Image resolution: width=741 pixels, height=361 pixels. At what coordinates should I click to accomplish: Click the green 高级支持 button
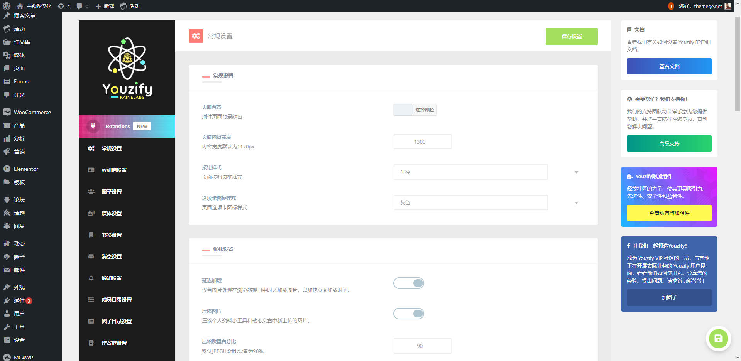pyautogui.click(x=669, y=143)
